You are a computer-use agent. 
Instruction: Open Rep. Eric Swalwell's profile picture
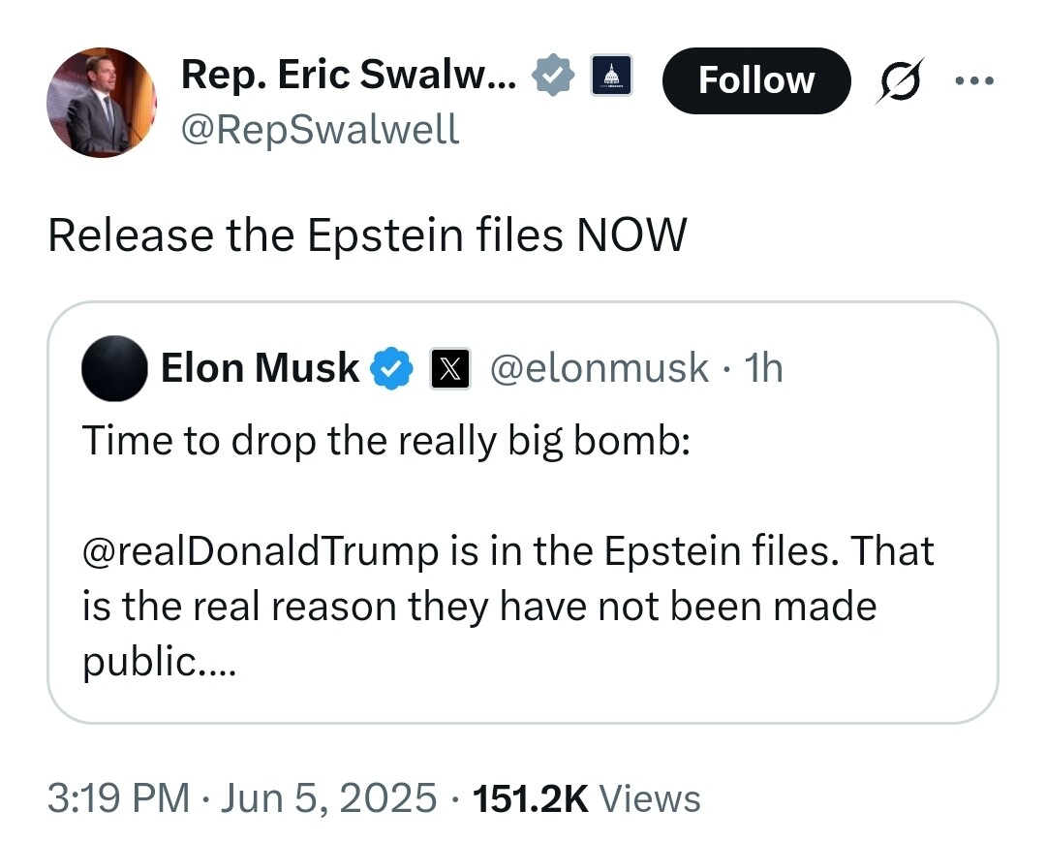tap(101, 102)
